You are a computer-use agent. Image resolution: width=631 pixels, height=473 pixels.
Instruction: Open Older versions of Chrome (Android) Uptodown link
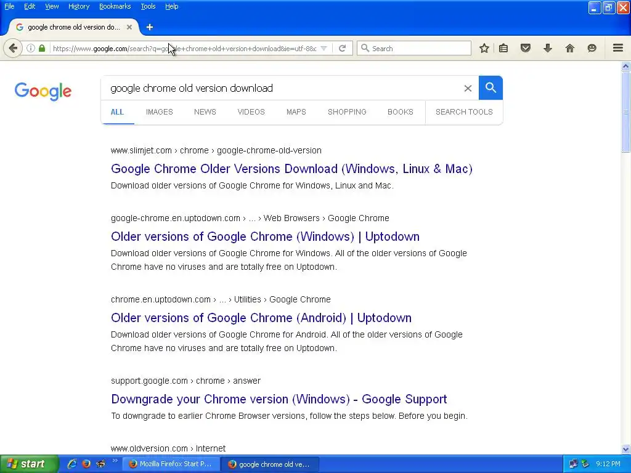tap(261, 318)
